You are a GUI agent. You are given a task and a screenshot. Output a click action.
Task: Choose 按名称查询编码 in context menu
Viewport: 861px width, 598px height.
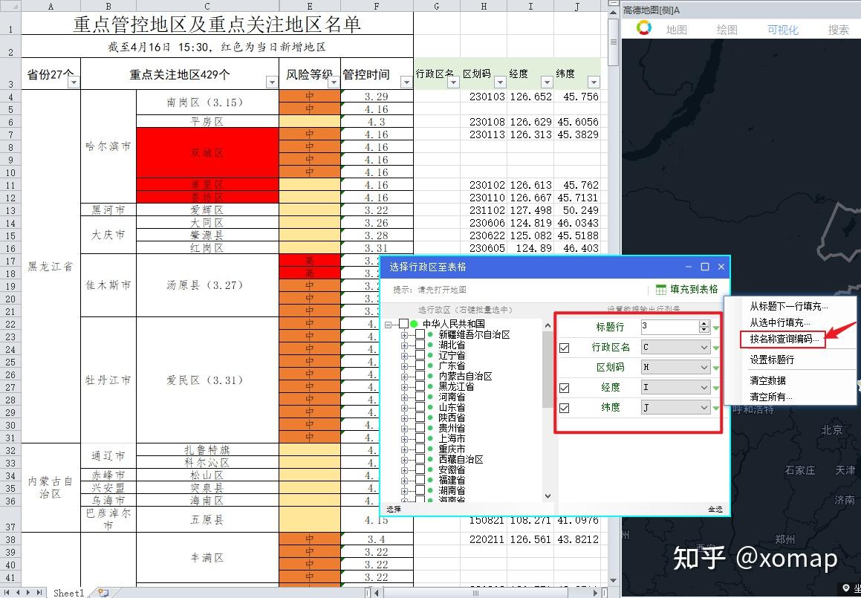784,339
